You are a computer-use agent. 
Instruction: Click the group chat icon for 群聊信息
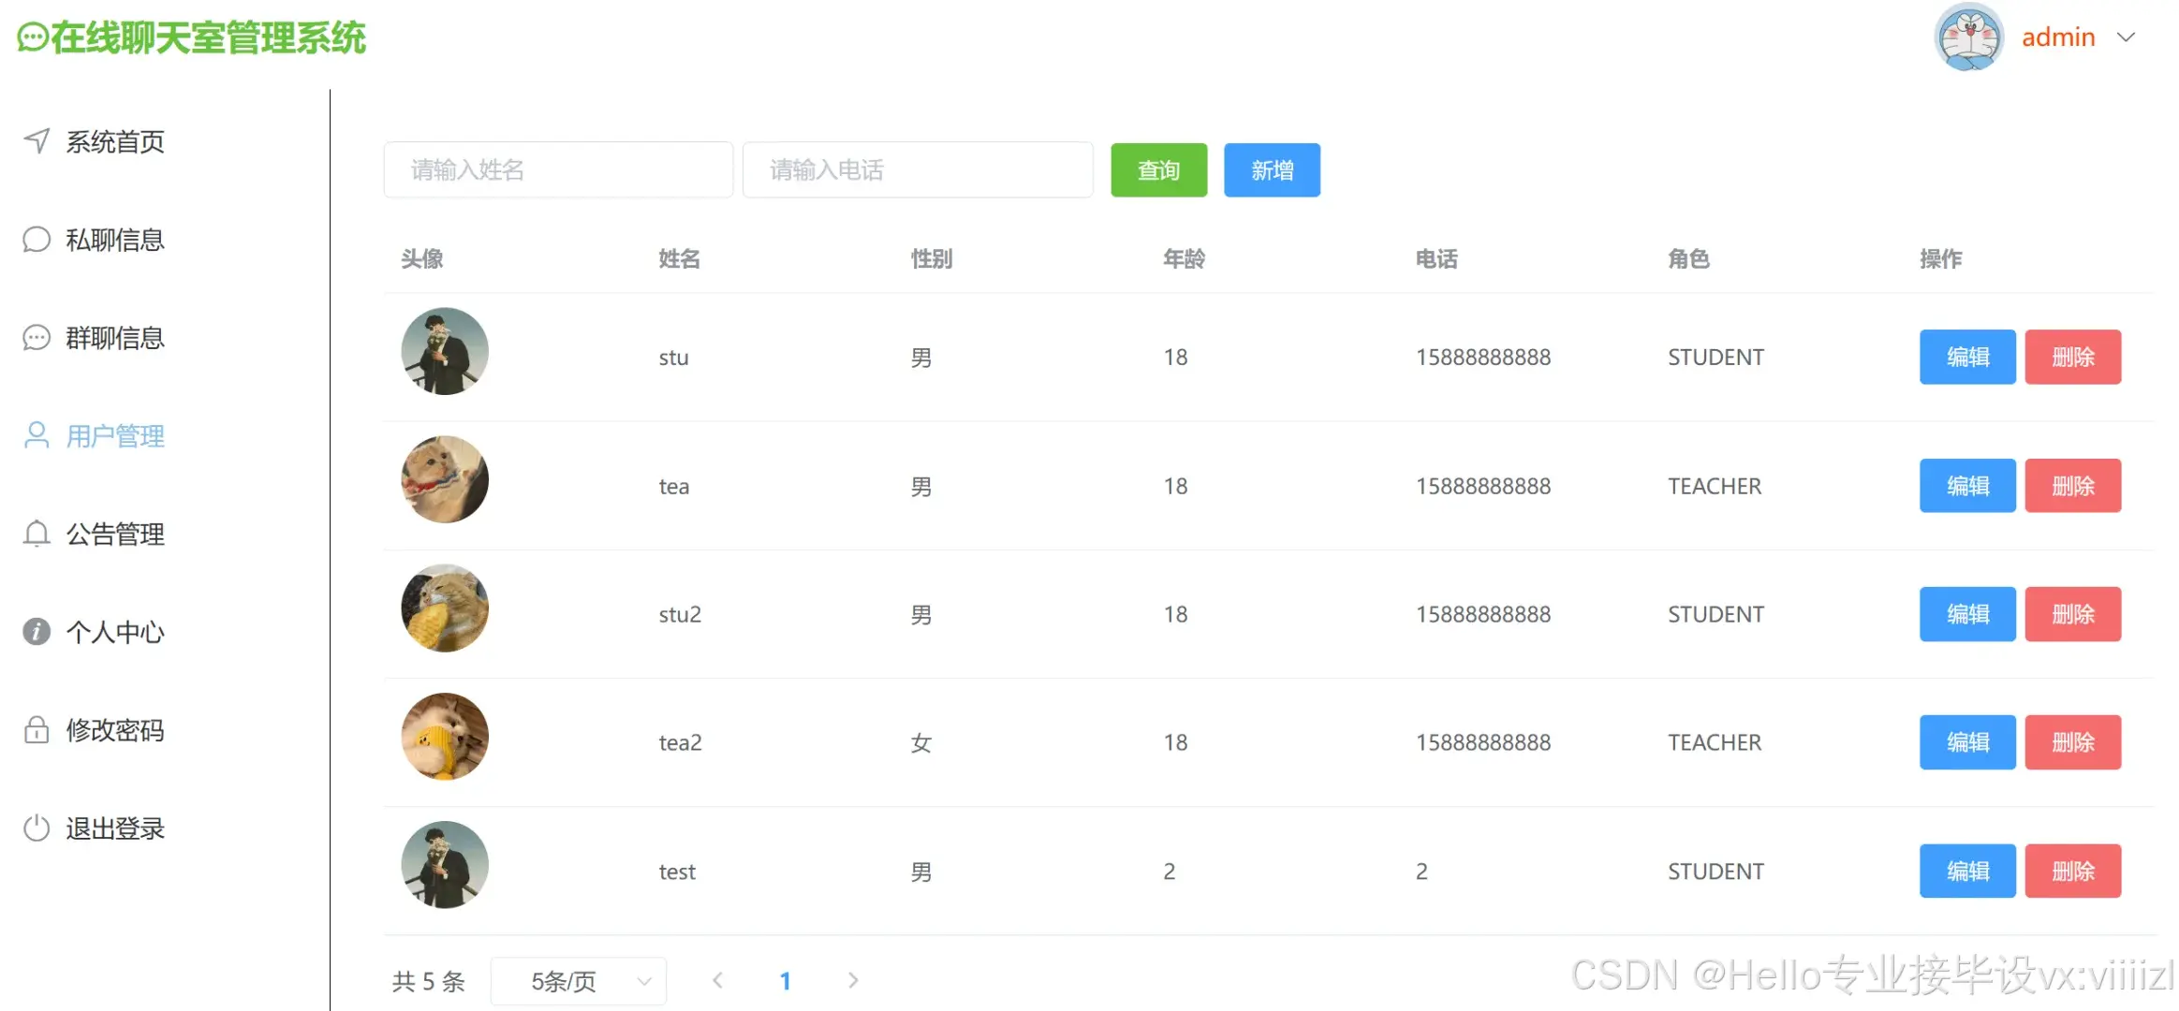pos(37,337)
